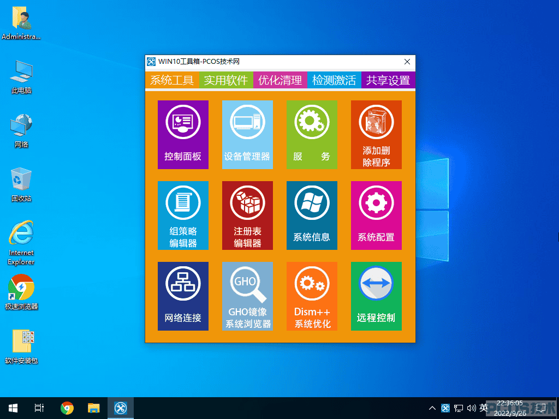This screenshot has width=559, height=419.
Task: Switch to 共享设置 tab
Action: pos(388,80)
